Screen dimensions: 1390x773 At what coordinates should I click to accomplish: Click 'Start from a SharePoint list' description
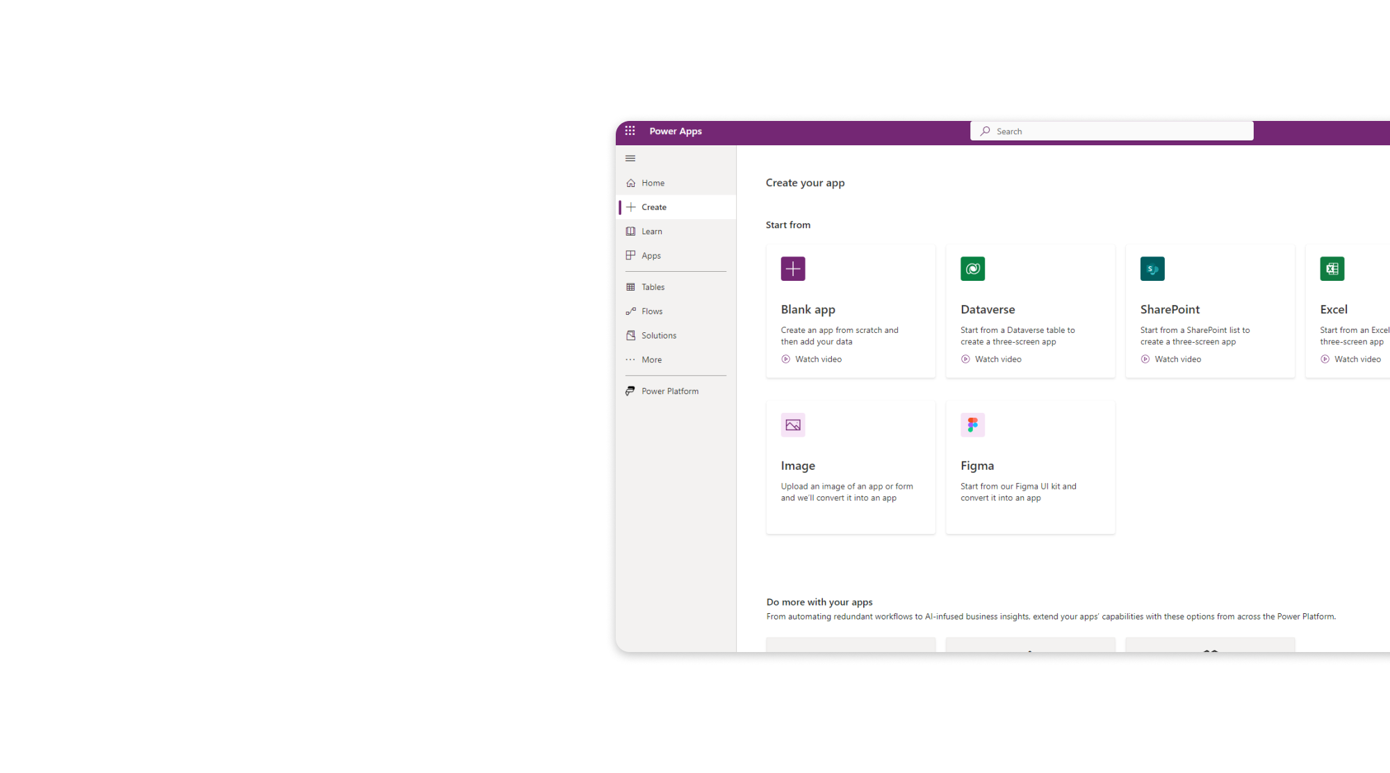(x=1195, y=336)
